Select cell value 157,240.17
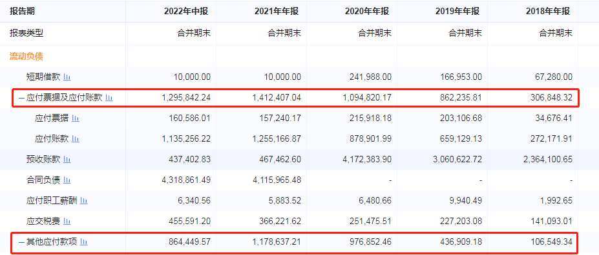Viewport: 599px width, 255px height. tap(280, 118)
